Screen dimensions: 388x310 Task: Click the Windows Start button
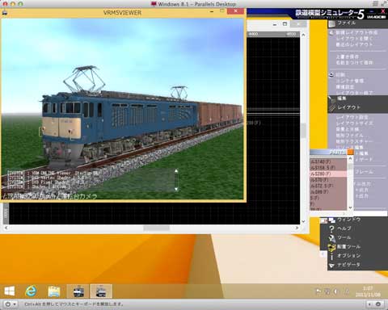point(10,291)
